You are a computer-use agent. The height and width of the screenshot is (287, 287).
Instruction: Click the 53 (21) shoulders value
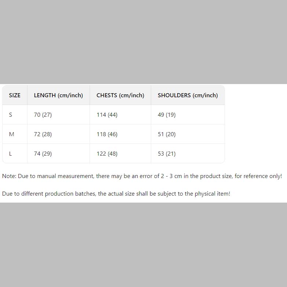tap(167, 154)
